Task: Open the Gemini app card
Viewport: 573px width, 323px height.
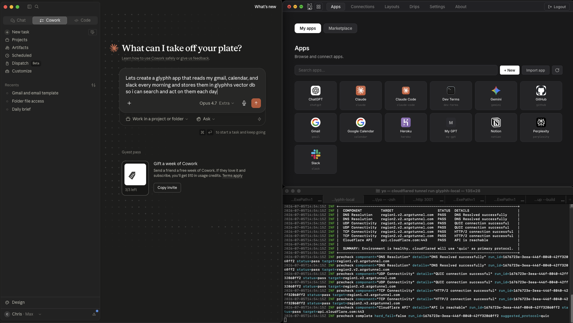Action: 496,96
